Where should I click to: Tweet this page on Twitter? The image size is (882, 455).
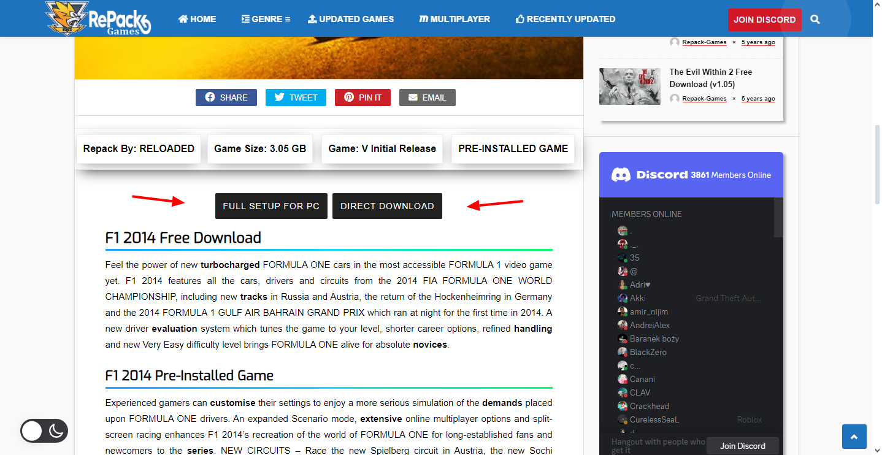[x=296, y=97]
